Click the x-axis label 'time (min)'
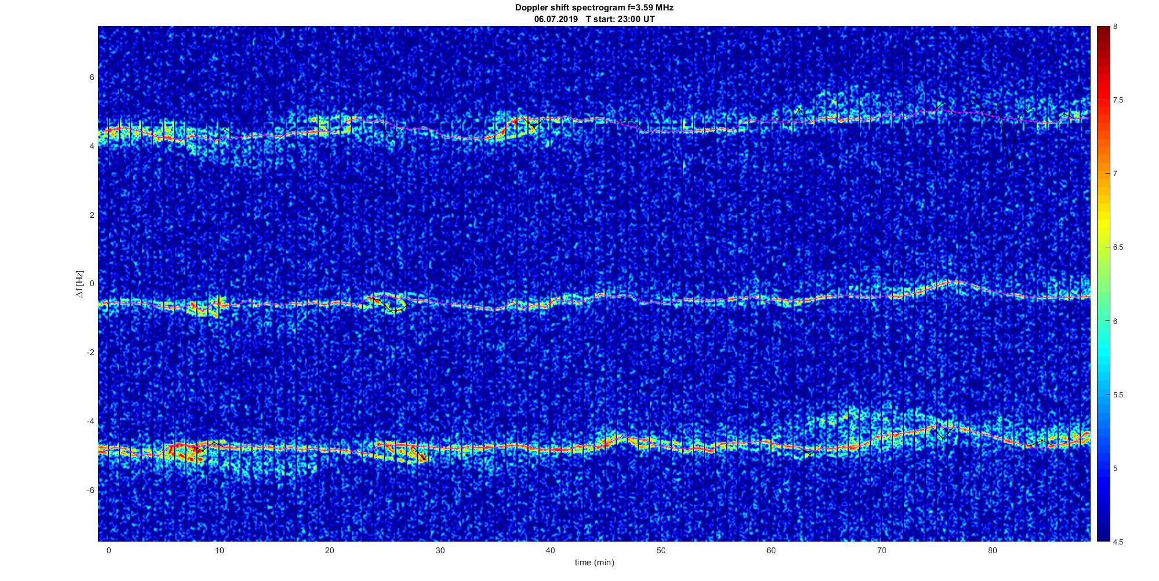 point(594,562)
